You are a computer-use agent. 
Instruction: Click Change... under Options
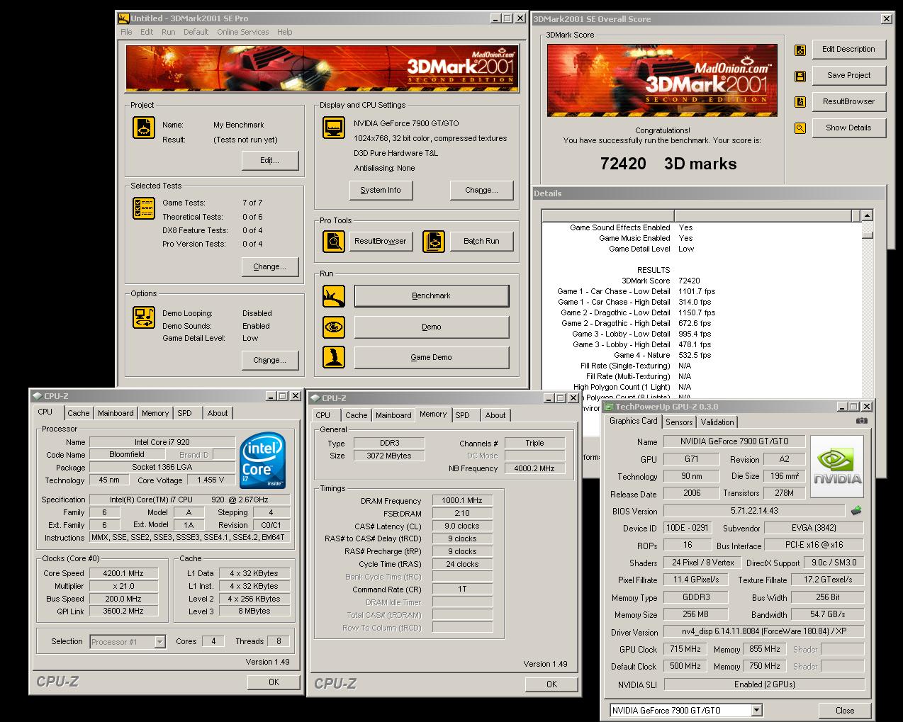point(269,360)
